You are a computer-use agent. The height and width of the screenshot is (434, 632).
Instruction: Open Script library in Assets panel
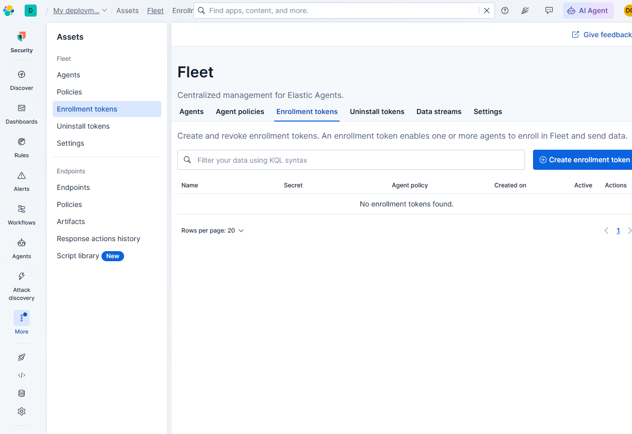click(x=107, y=256)
